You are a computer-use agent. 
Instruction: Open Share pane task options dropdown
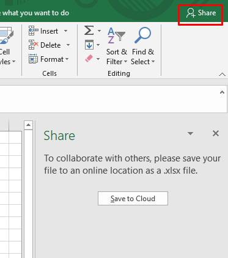coord(190,133)
